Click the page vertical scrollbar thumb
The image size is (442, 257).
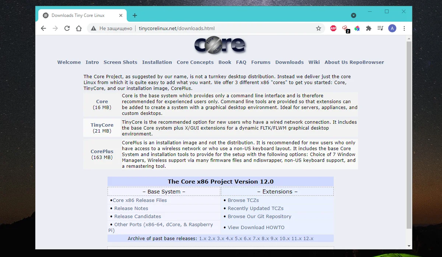pos(409,135)
